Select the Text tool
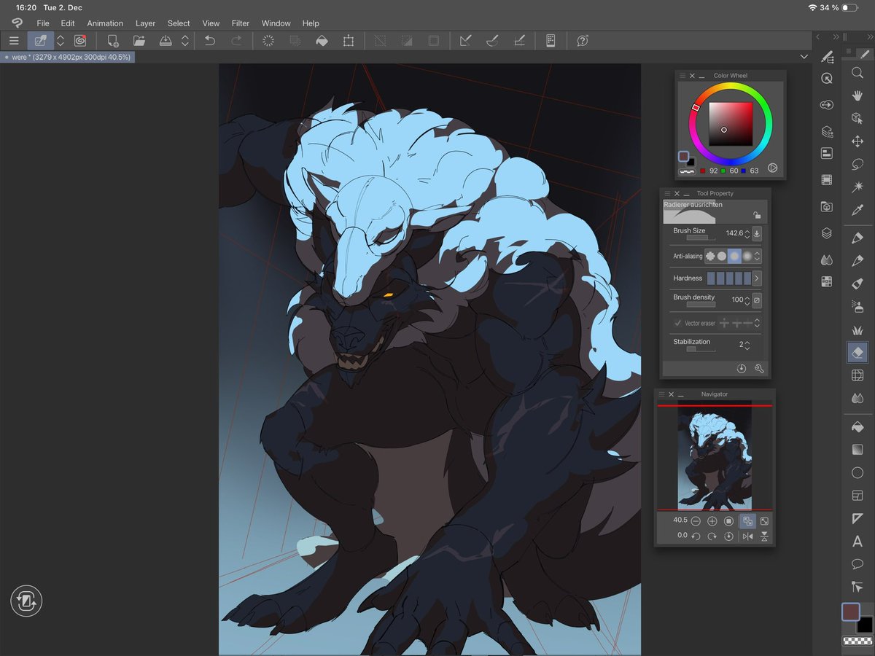Image resolution: width=875 pixels, height=656 pixels. point(857,542)
